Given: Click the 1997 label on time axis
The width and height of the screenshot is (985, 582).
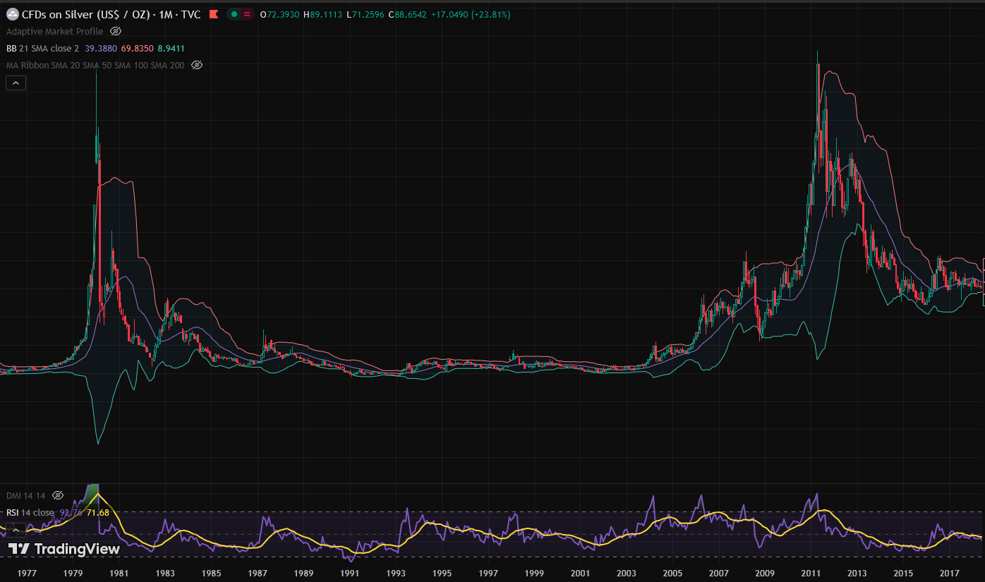Looking at the screenshot, I should (488, 573).
